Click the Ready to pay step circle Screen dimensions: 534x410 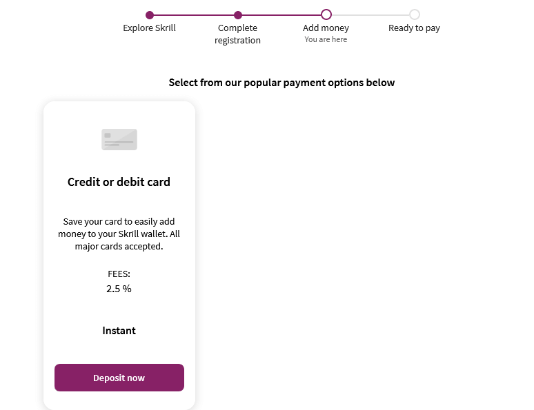(415, 14)
